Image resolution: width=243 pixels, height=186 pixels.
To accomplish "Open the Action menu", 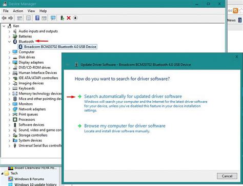I will 18,11.
